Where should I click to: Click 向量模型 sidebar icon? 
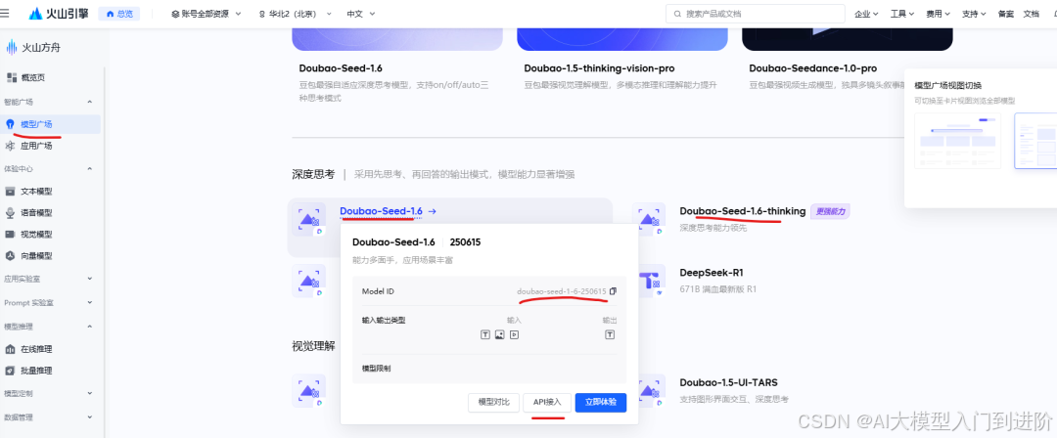[10, 256]
